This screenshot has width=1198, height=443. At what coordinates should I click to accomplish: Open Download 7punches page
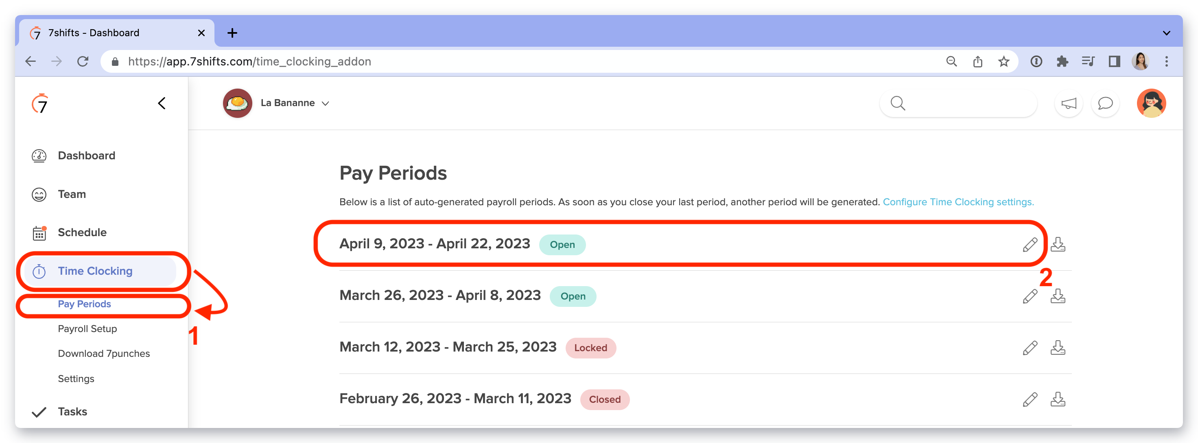click(x=104, y=353)
